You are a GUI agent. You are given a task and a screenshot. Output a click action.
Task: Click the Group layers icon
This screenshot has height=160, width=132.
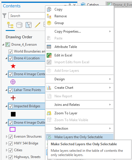tap(49, 23)
